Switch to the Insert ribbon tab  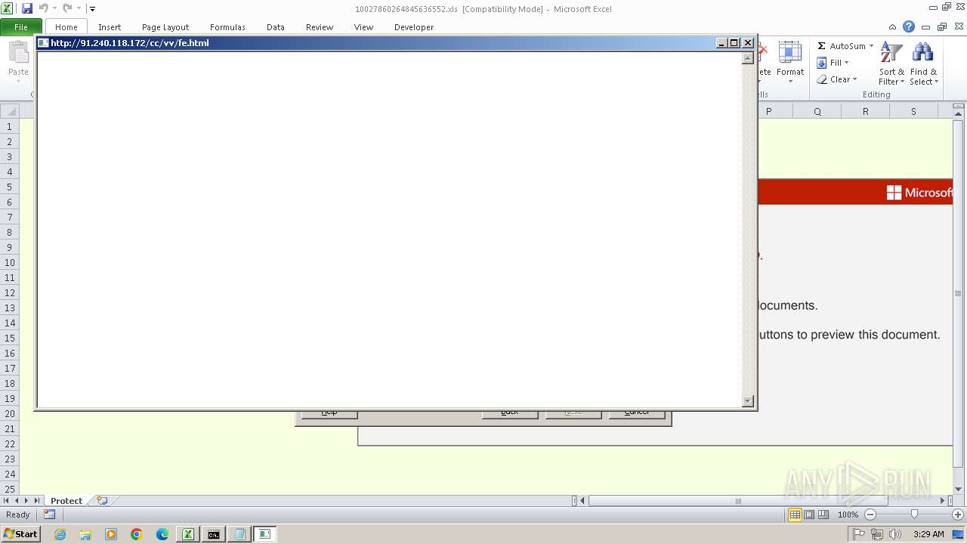click(110, 27)
